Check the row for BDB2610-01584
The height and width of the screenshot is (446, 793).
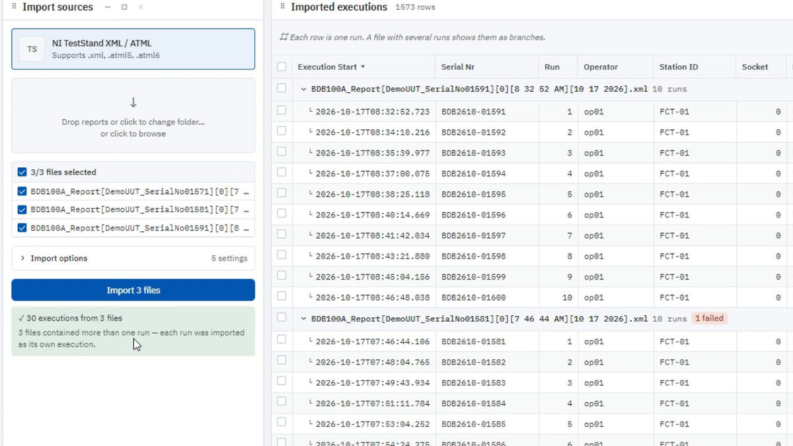click(x=282, y=402)
